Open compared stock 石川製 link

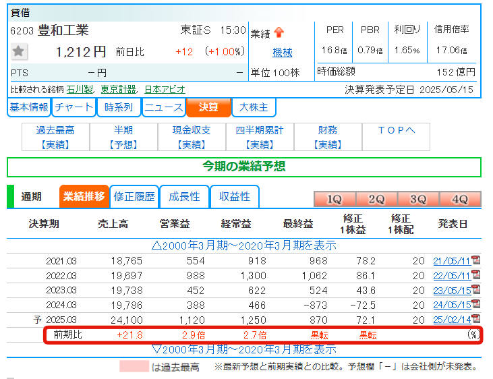81,89
